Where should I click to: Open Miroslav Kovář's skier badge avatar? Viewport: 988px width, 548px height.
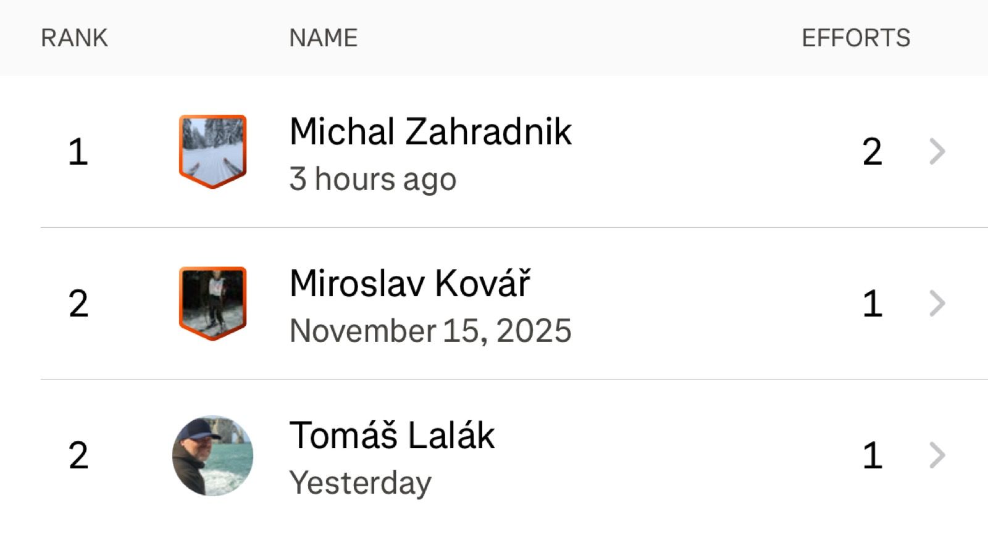(212, 303)
